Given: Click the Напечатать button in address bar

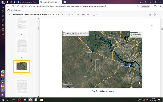Looking at the screenshot, I should tap(145, 6).
